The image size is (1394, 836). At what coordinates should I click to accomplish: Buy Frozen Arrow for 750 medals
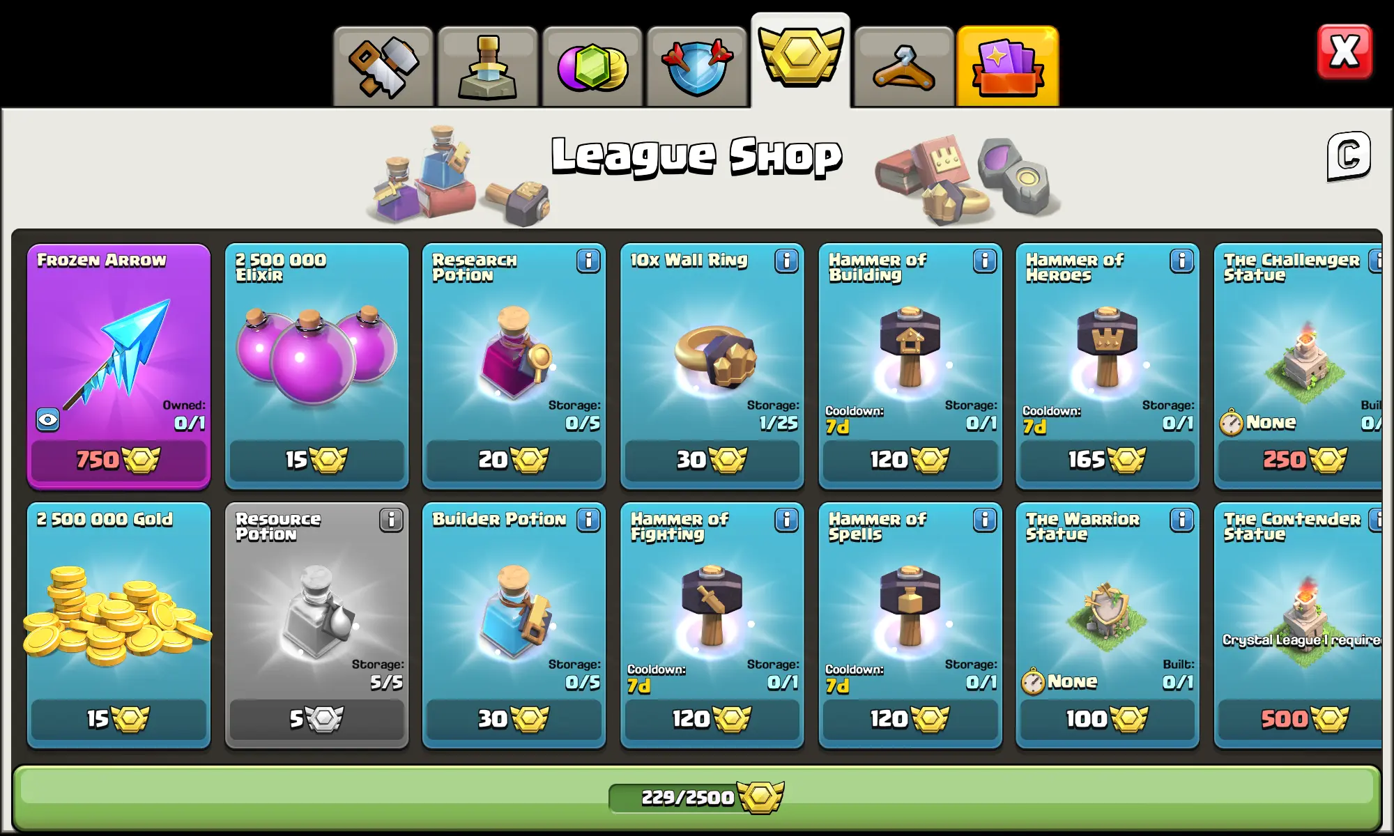(118, 460)
